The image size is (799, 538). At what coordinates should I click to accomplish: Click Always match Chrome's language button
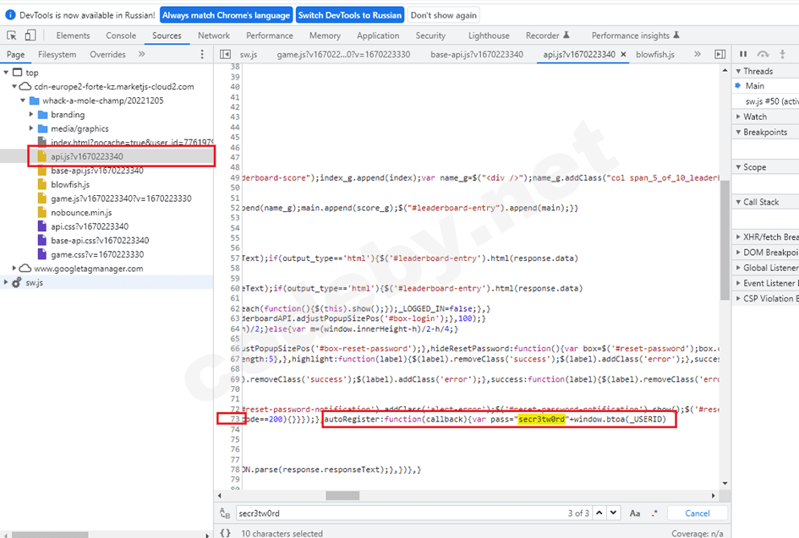click(x=227, y=15)
